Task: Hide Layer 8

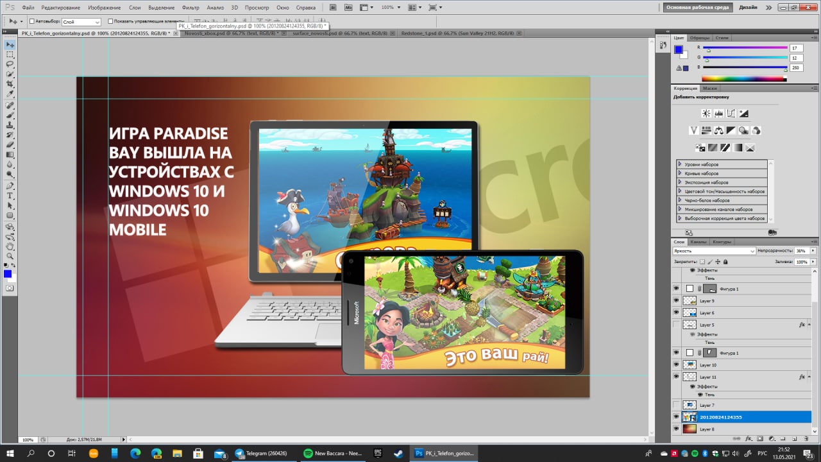Action: point(676,429)
